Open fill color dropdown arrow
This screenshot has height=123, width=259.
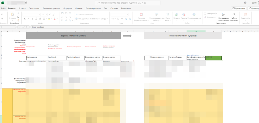point(52,19)
